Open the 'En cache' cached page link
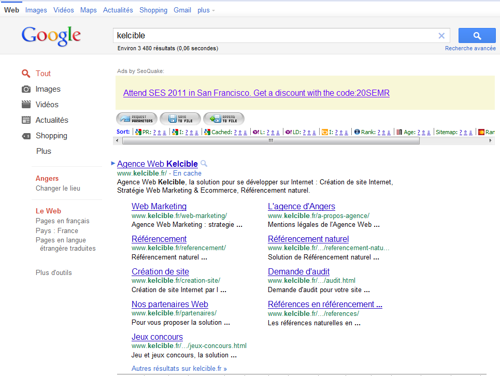This screenshot has height=376, width=500. pos(187,173)
